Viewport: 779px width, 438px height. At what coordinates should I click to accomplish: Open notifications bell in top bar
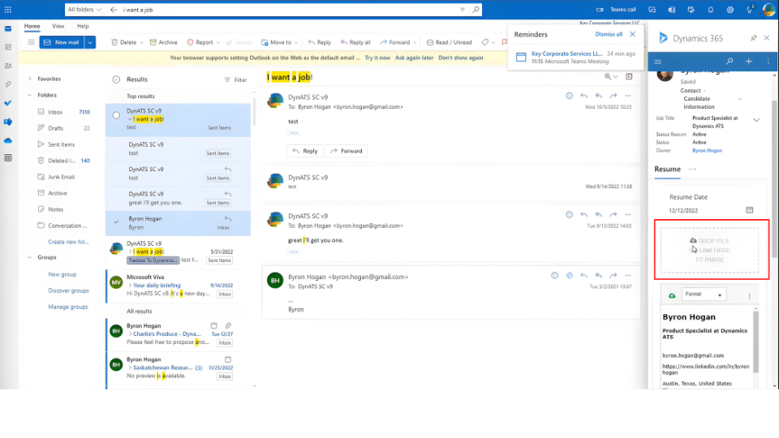point(711,10)
